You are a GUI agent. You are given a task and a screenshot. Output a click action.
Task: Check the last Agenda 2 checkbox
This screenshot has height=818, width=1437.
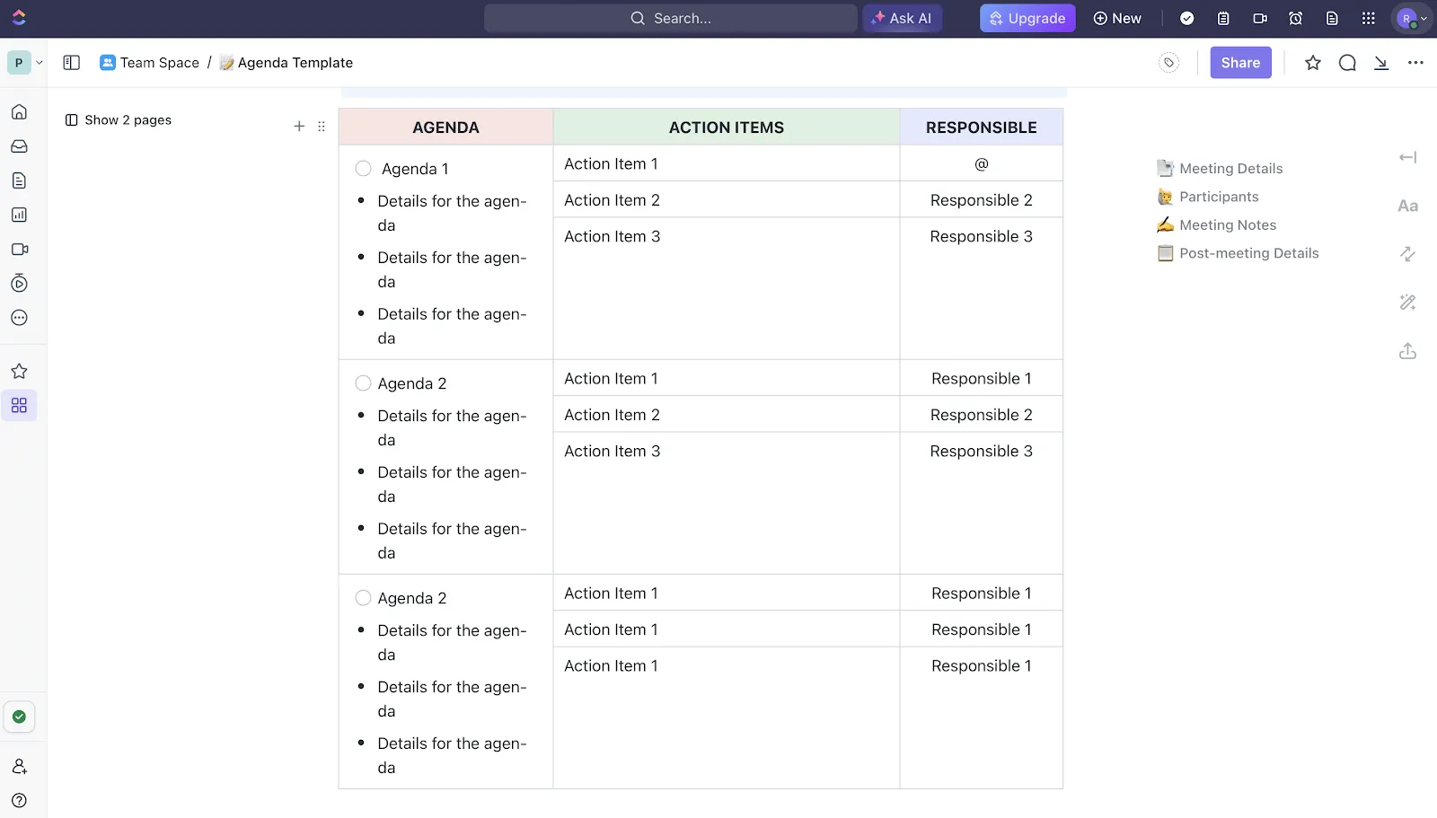(x=363, y=598)
